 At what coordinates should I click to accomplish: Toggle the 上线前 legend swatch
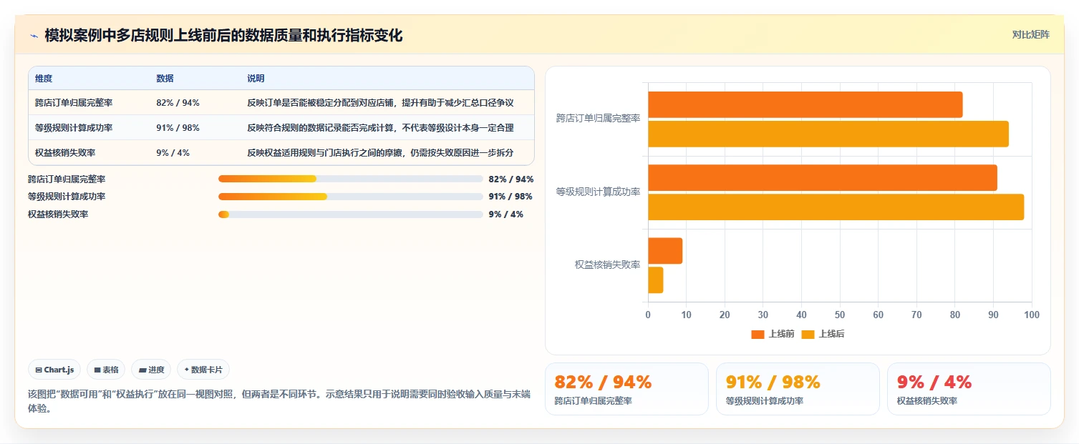click(x=758, y=335)
